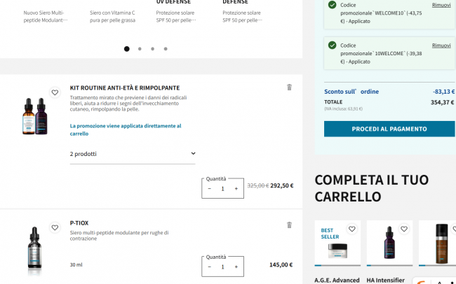Decrease quantity of Kit Routine Anti-Età
456x284 pixels.
[210, 188]
